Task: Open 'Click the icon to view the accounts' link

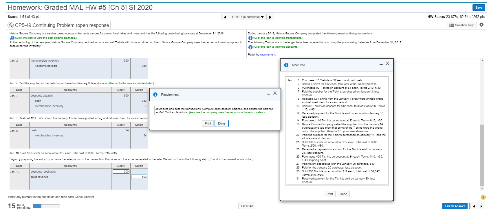Action: point(276,47)
